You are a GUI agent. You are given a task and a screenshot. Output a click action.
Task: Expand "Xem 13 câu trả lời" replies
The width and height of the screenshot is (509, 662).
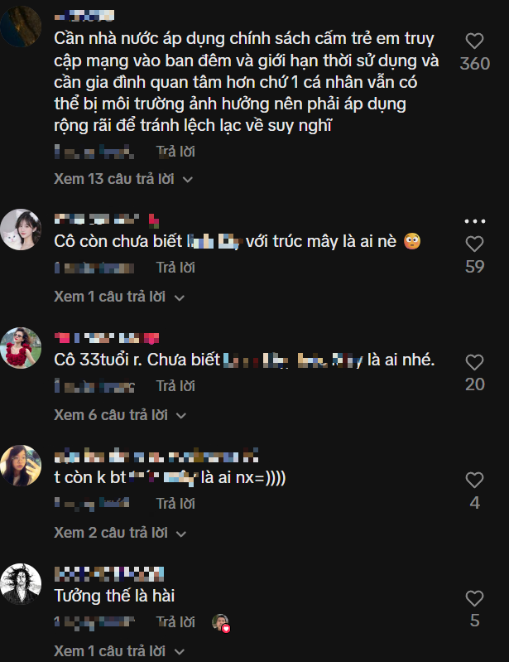123,179
